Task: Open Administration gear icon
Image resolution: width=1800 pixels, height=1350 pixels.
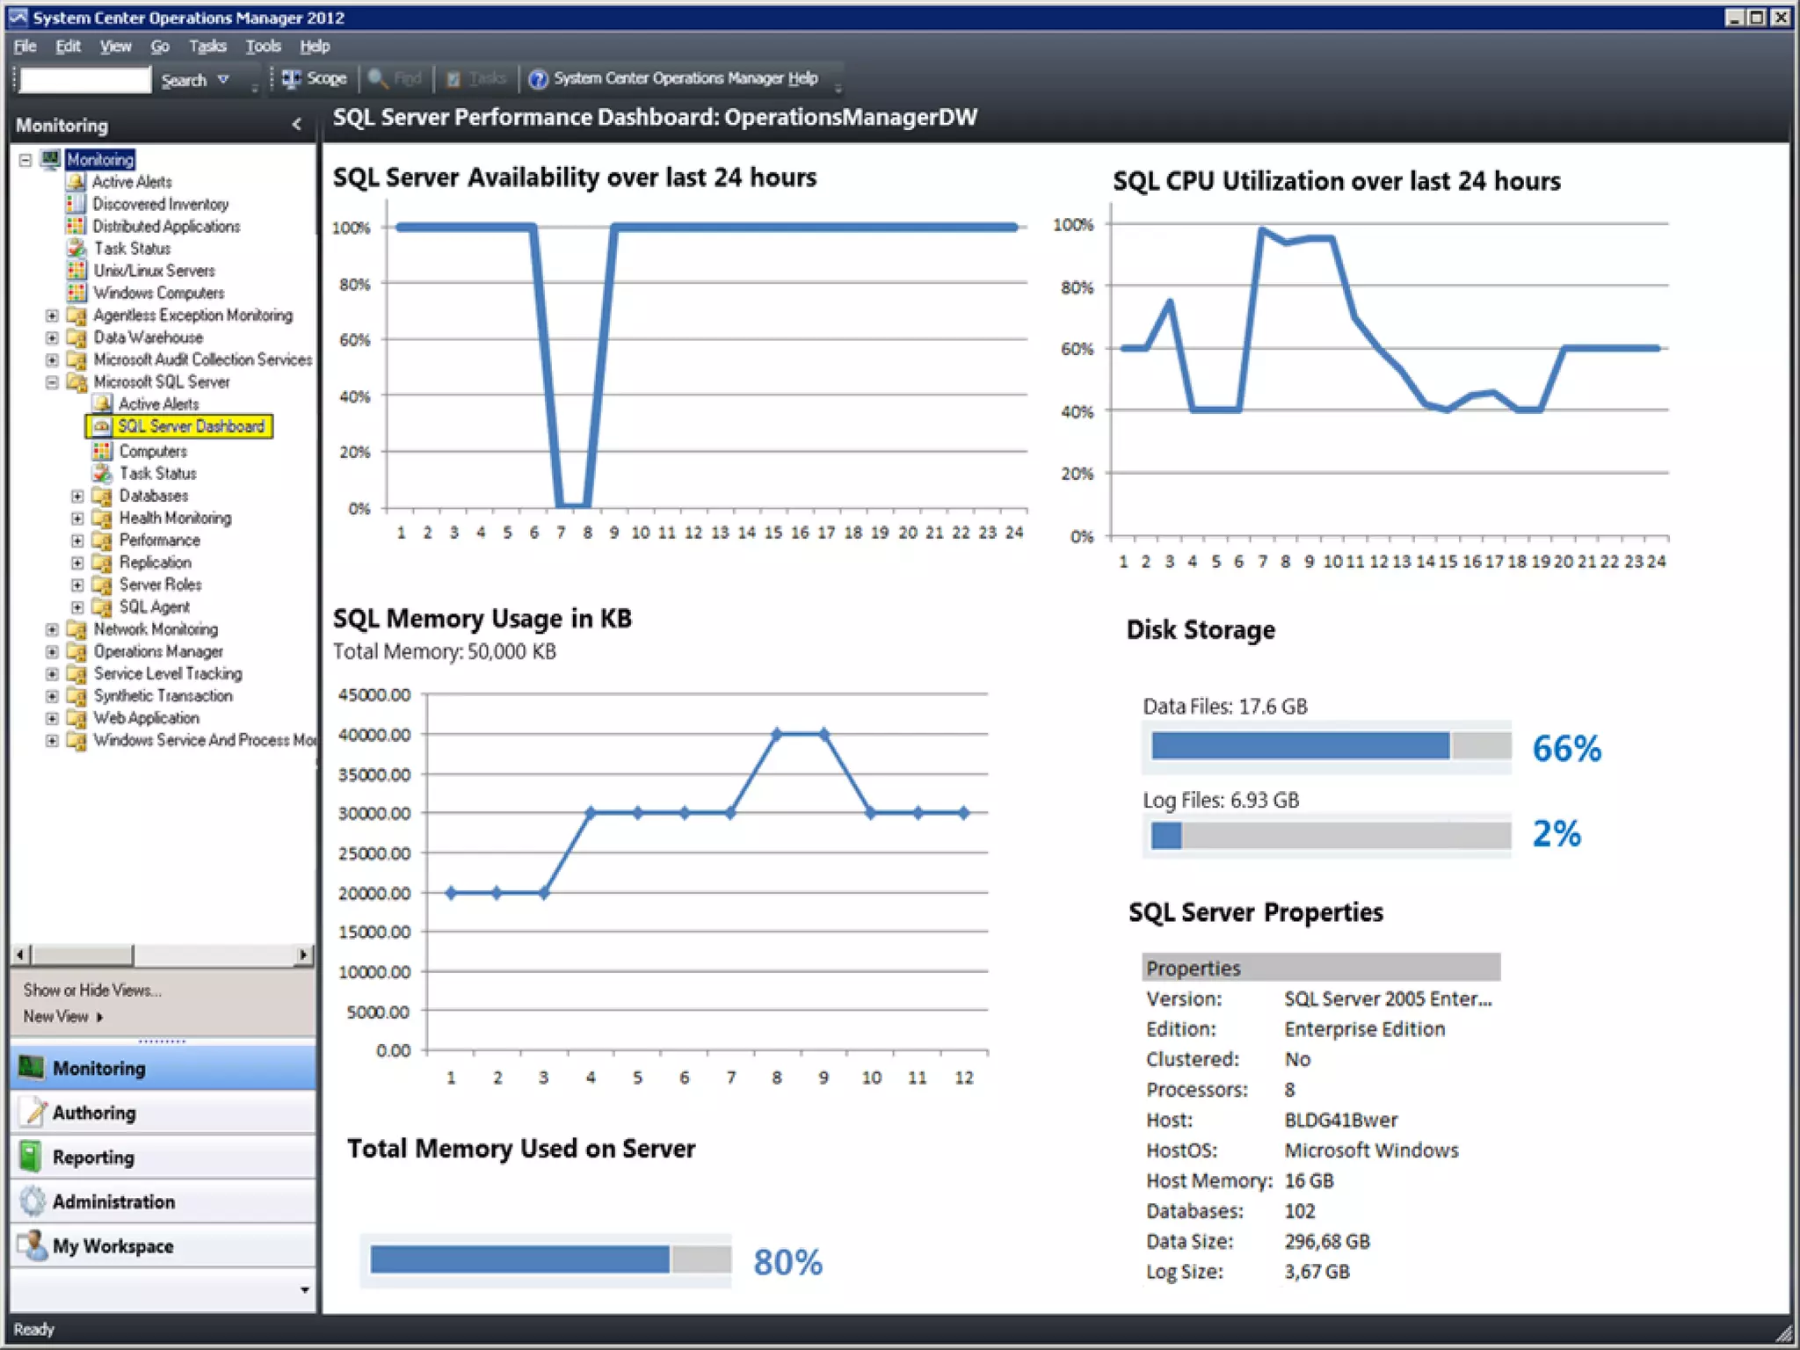Action: click(x=33, y=1201)
